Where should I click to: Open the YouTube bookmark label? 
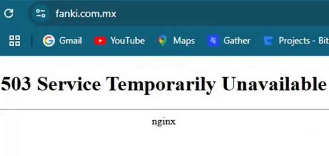pos(128,41)
